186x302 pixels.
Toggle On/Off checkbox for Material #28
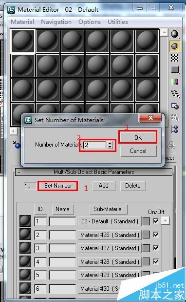(x=156, y=261)
